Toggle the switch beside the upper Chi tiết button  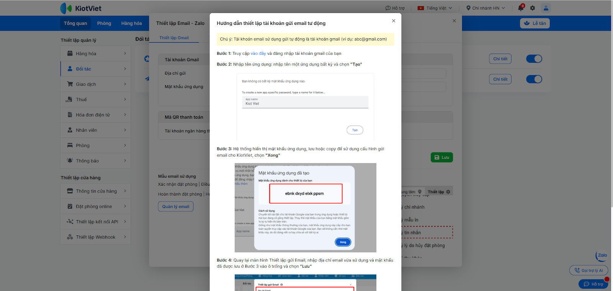tap(534, 59)
